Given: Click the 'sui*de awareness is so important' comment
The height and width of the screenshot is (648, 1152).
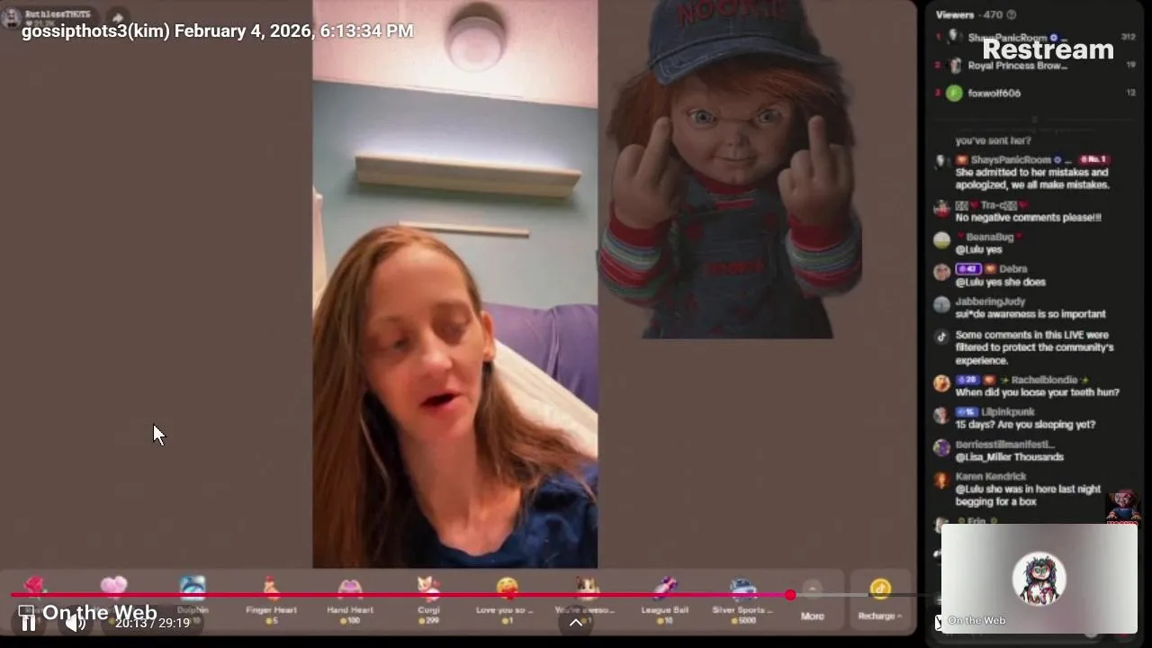Looking at the screenshot, I should click(1030, 314).
